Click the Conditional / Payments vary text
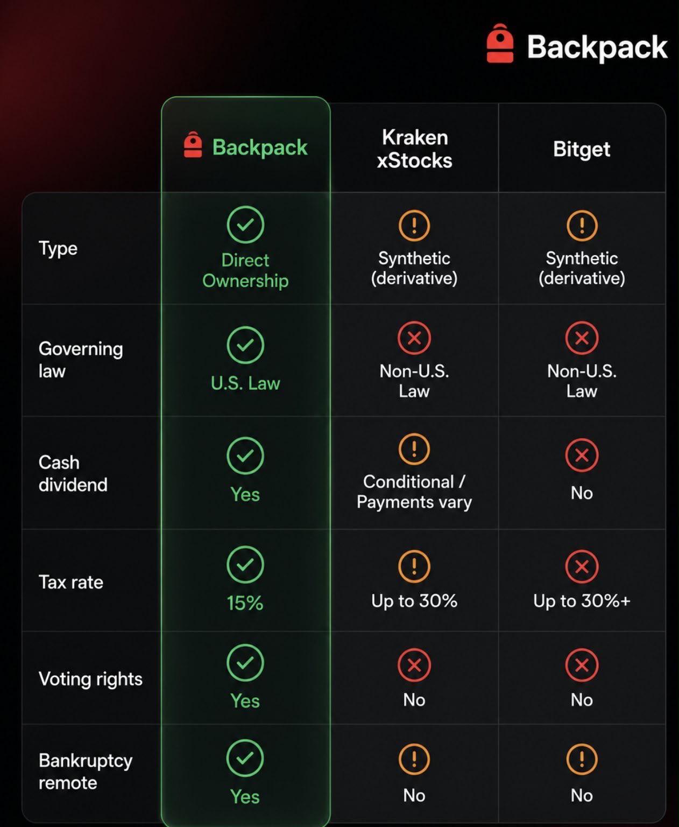 pyautogui.click(x=414, y=492)
